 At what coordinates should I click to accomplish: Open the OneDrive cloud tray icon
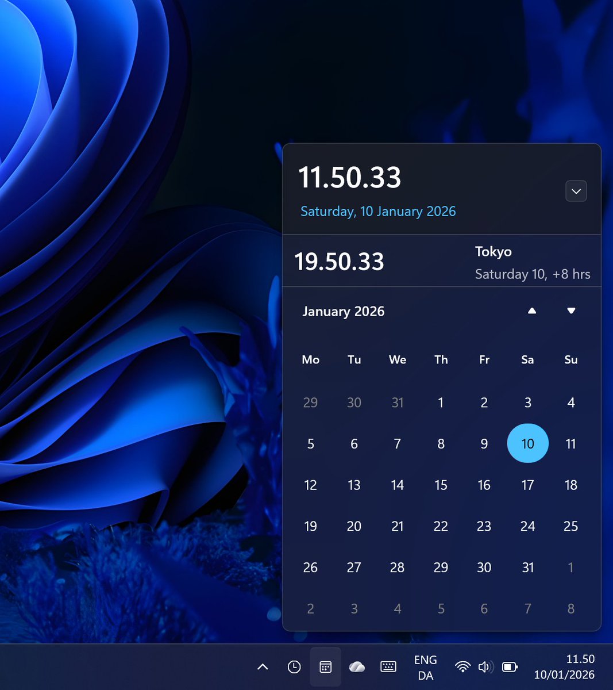pyautogui.click(x=357, y=667)
